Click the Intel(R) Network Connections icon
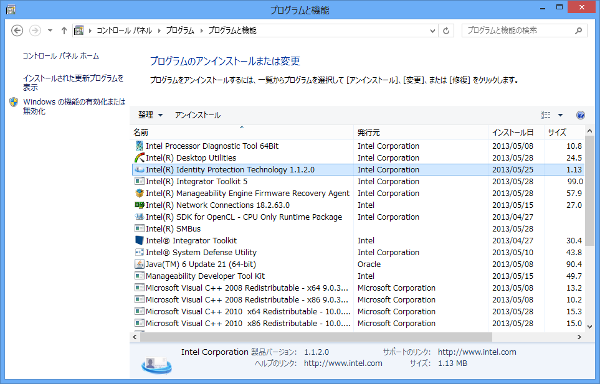600x384 pixels. point(140,205)
